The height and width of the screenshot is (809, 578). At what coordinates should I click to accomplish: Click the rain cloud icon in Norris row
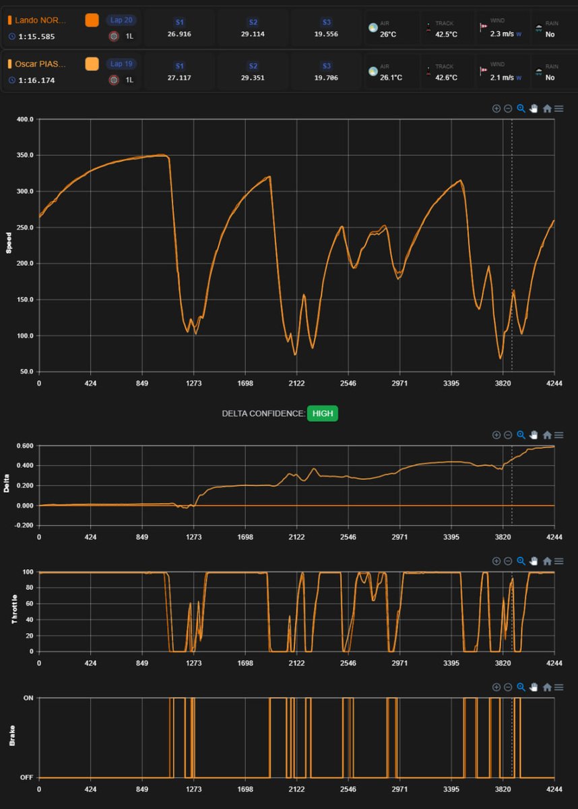(539, 28)
